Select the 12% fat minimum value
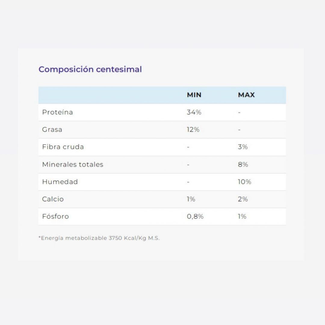Image resolution: width=325 pixels, height=325 pixels. (x=193, y=129)
